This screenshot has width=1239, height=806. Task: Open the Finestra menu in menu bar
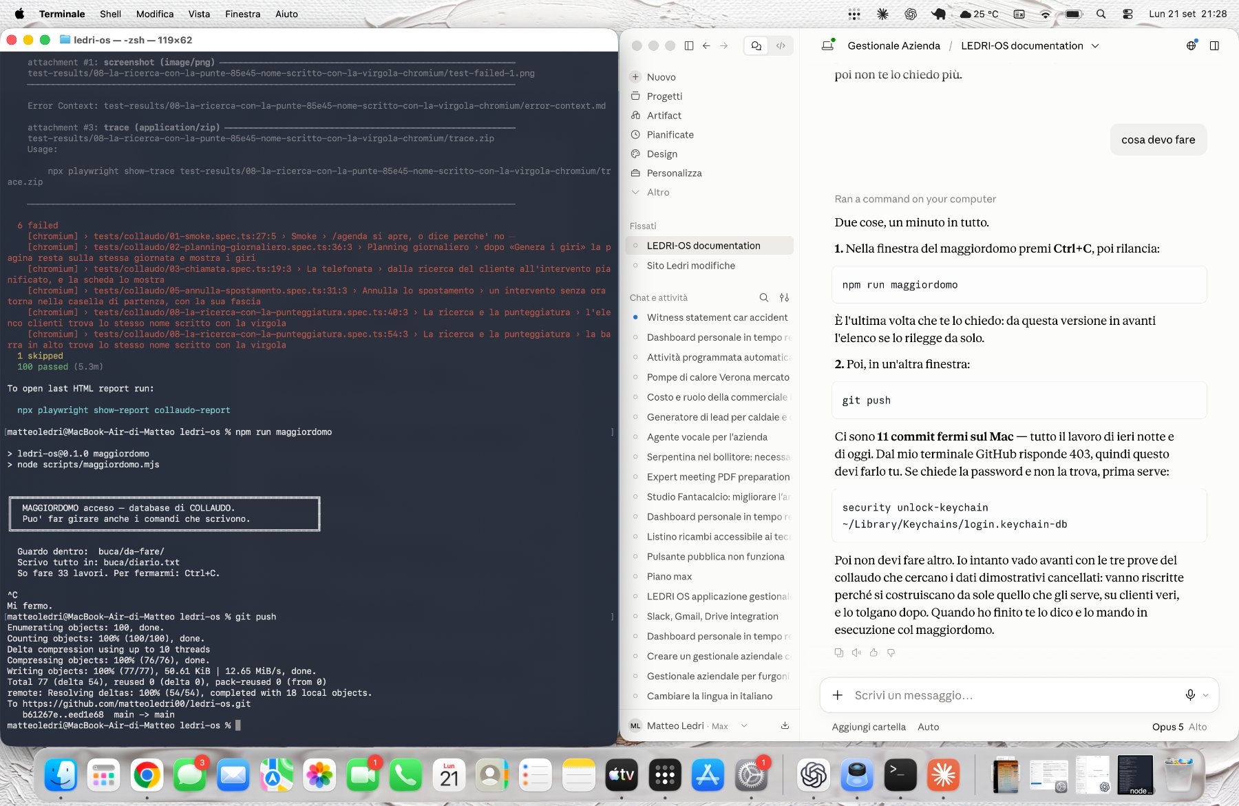[242, 14]
